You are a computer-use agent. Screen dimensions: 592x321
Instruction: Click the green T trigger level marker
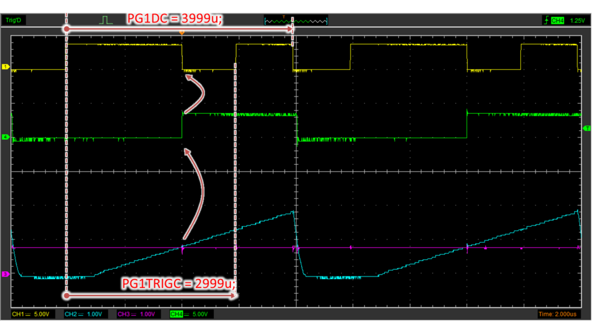click(x=587, y=128)
